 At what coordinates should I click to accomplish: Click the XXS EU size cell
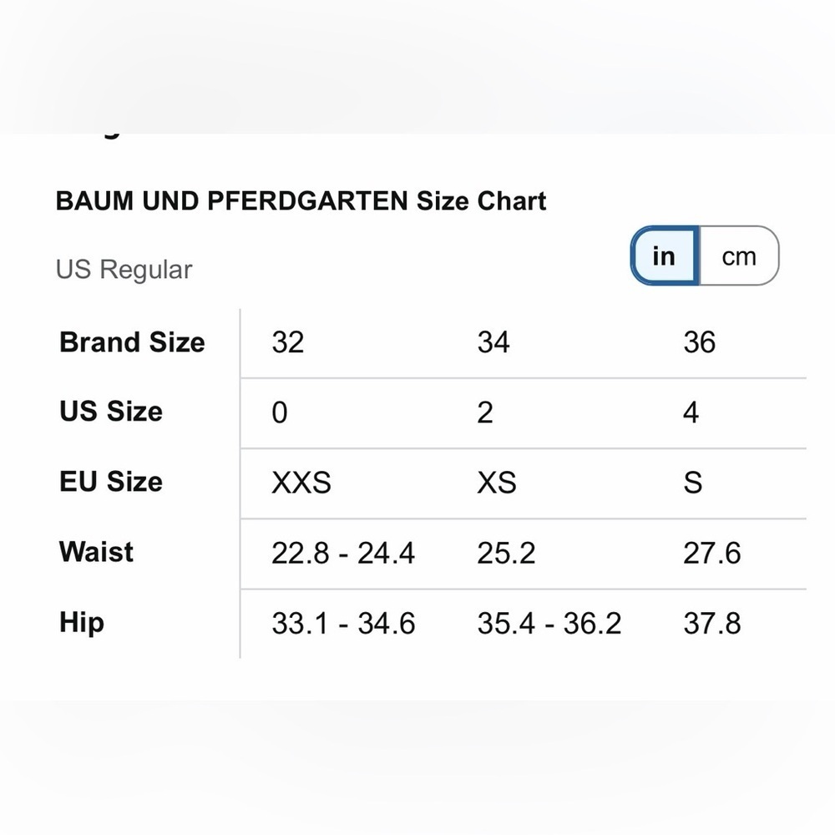[x=301, y=483]
